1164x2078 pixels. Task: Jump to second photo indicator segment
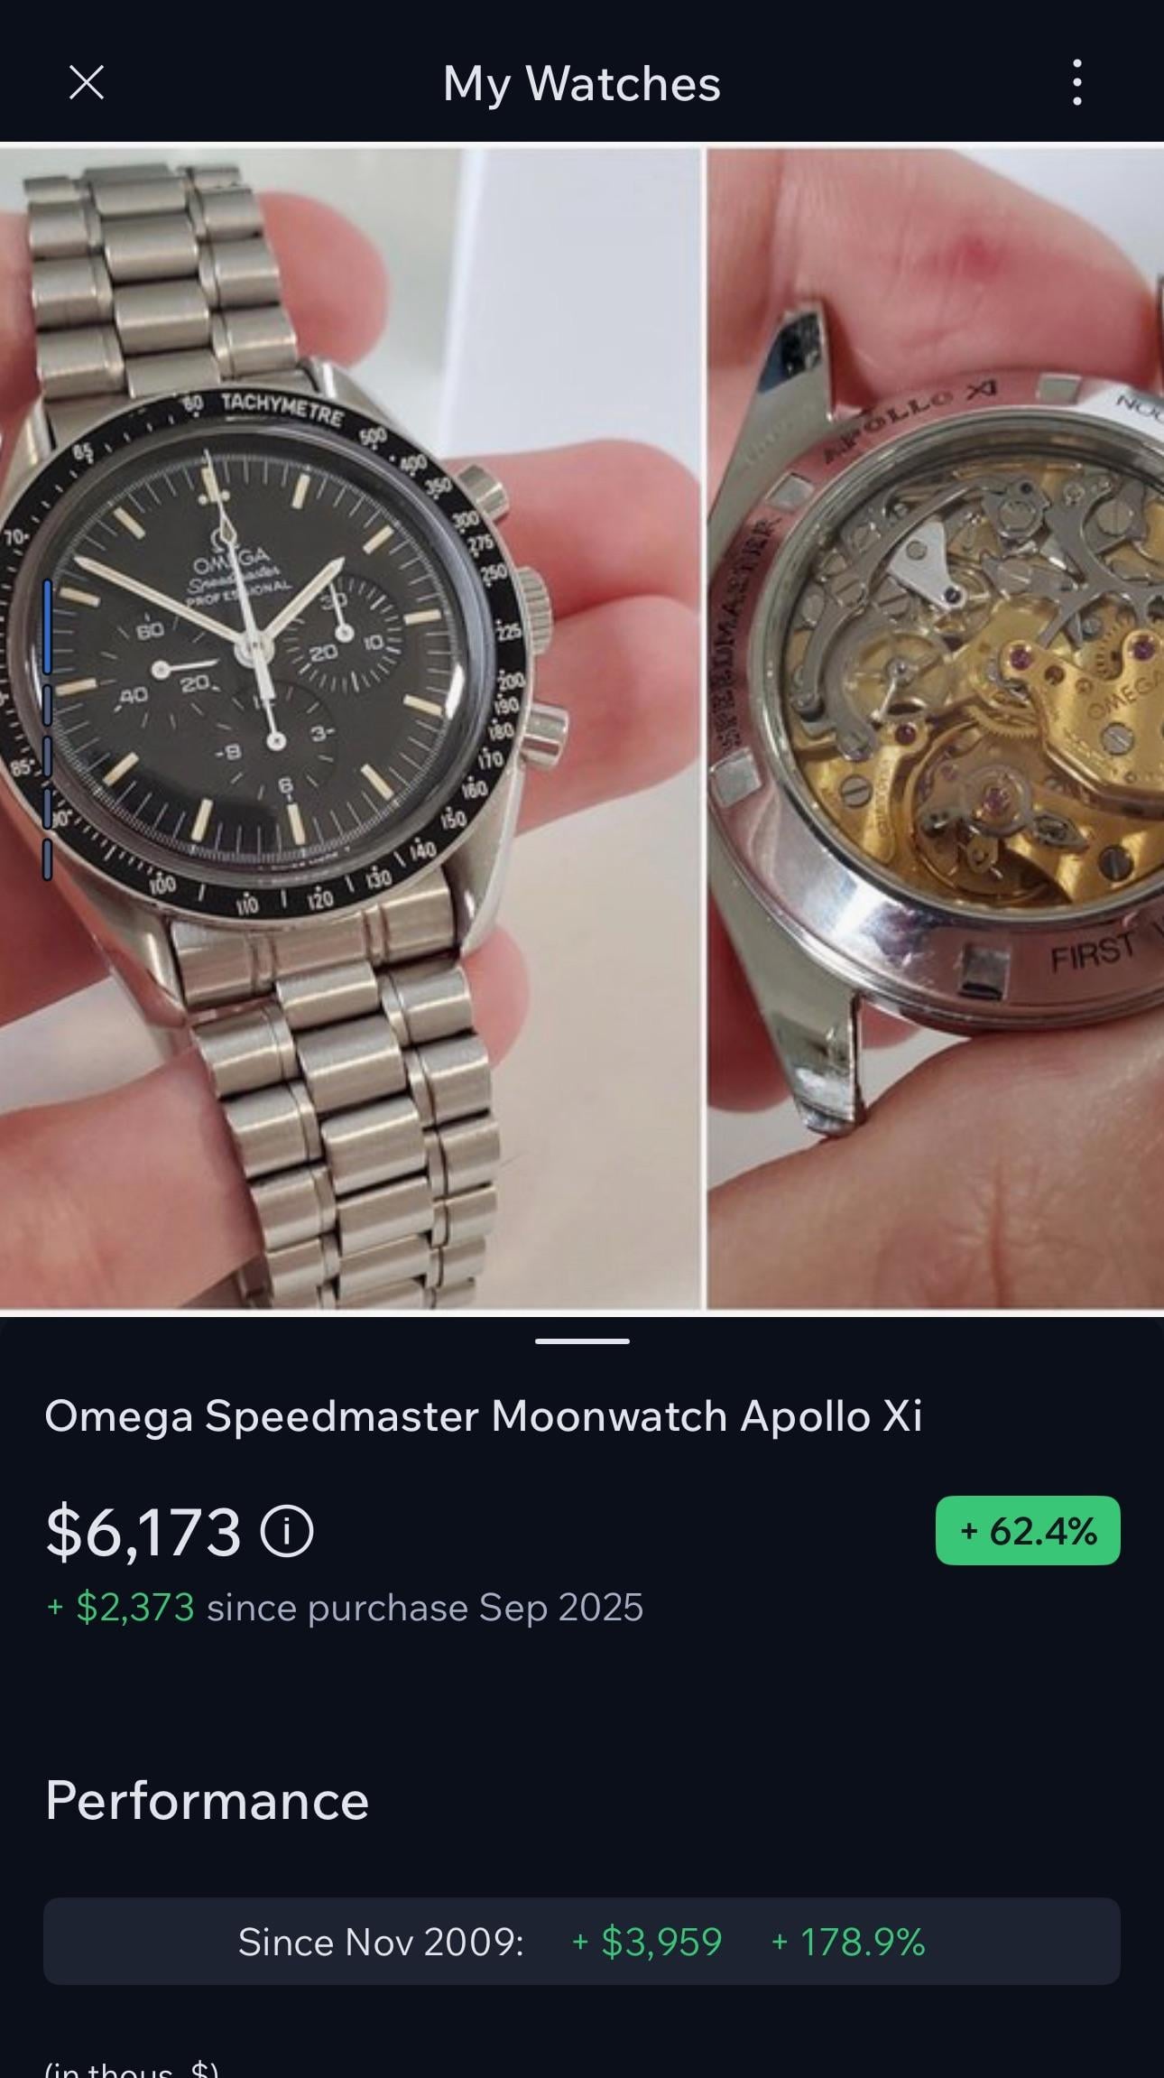pyautogui.click(x=47, y=705)
